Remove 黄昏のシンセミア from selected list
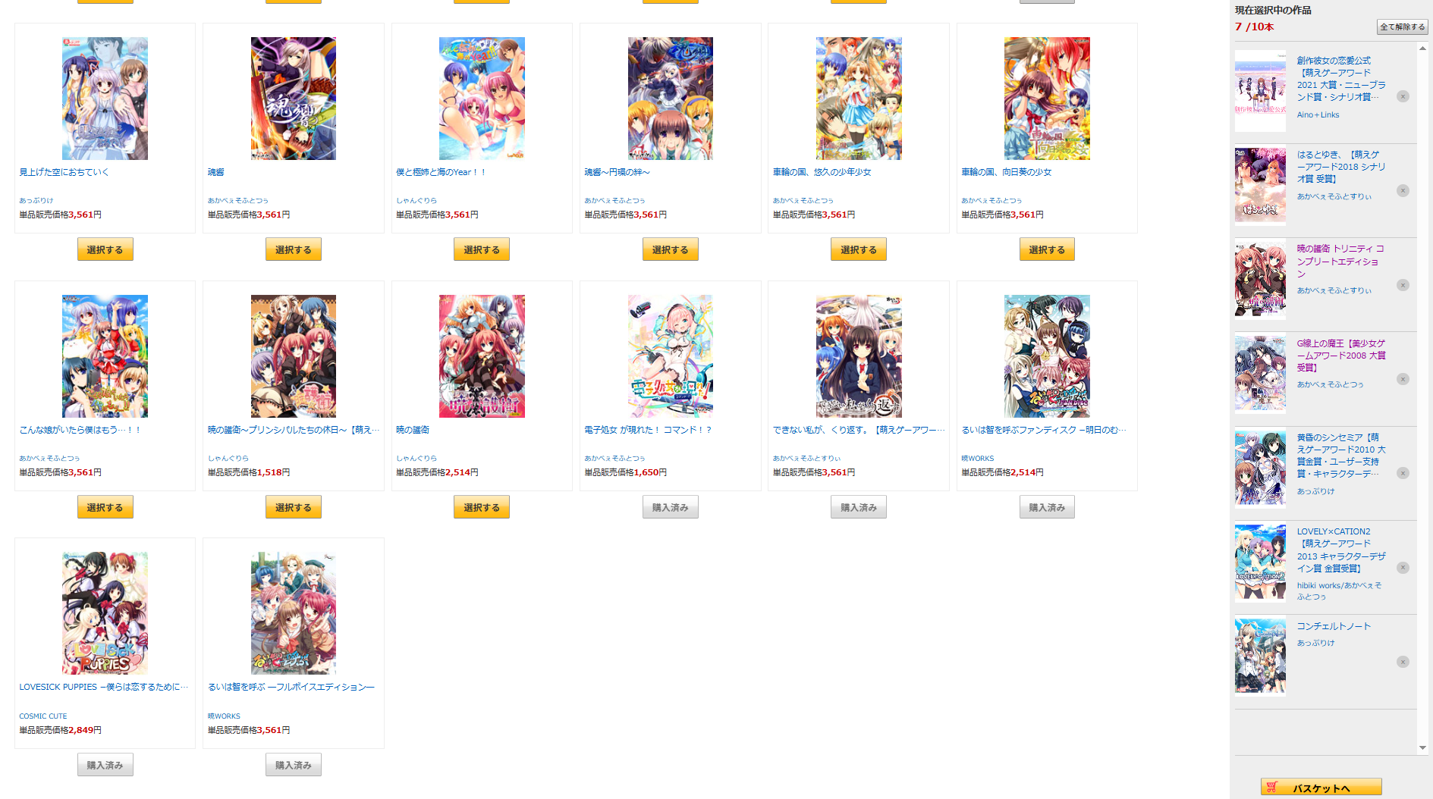 click(1403, 473)
